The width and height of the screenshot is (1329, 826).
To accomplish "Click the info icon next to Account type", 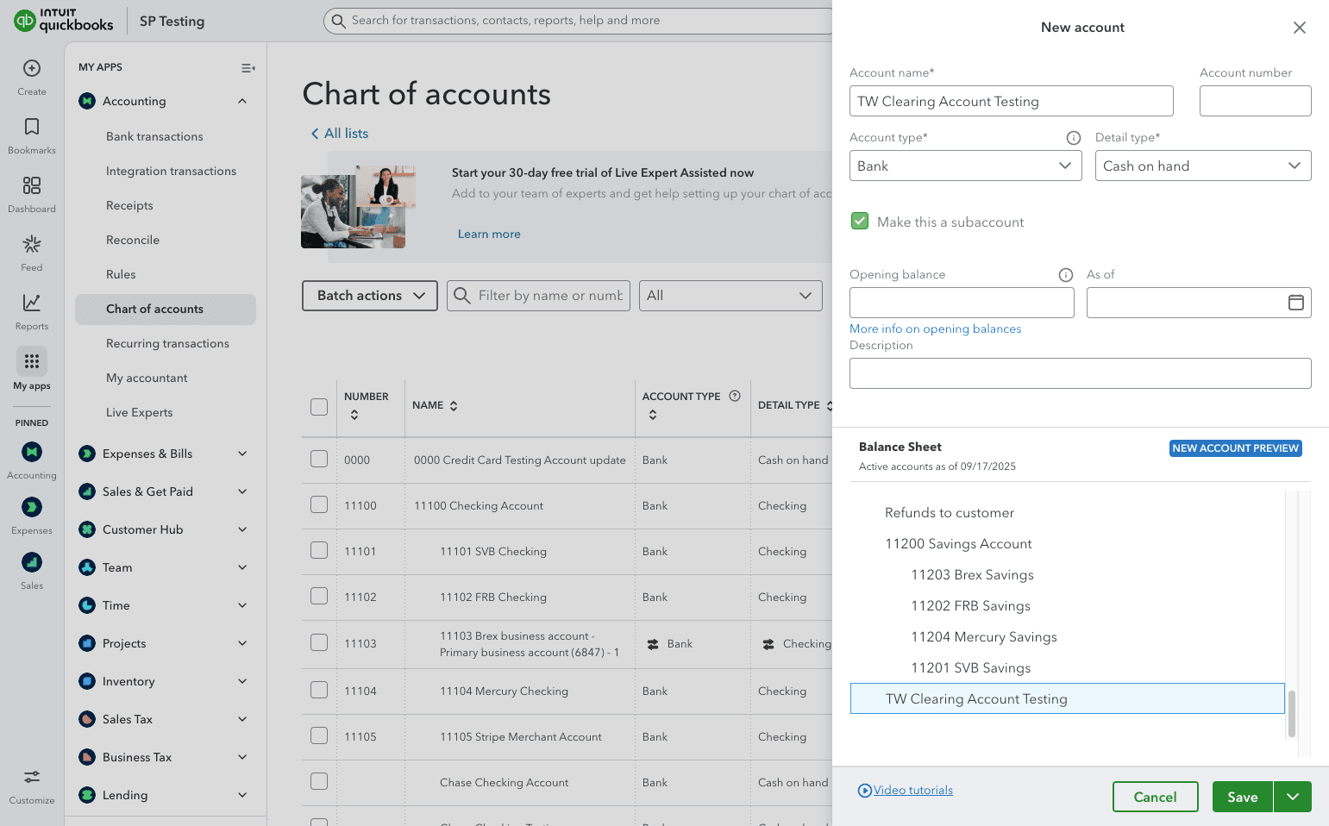I will (x=1073, y=137).
